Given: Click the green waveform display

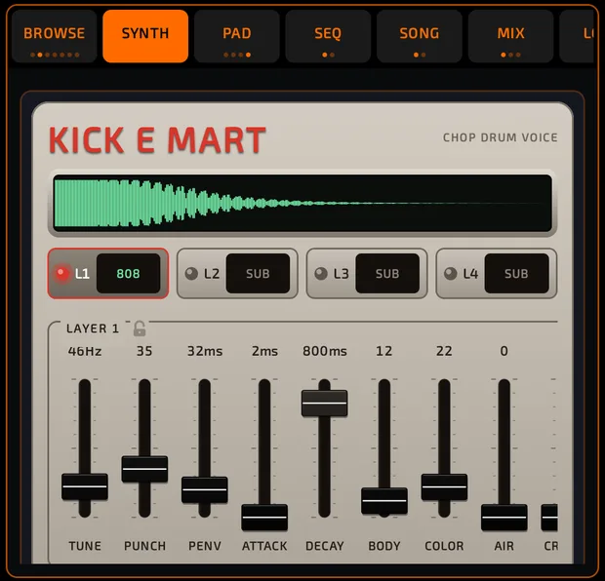Looking at the screenshot, I should [x=302, y=203].
